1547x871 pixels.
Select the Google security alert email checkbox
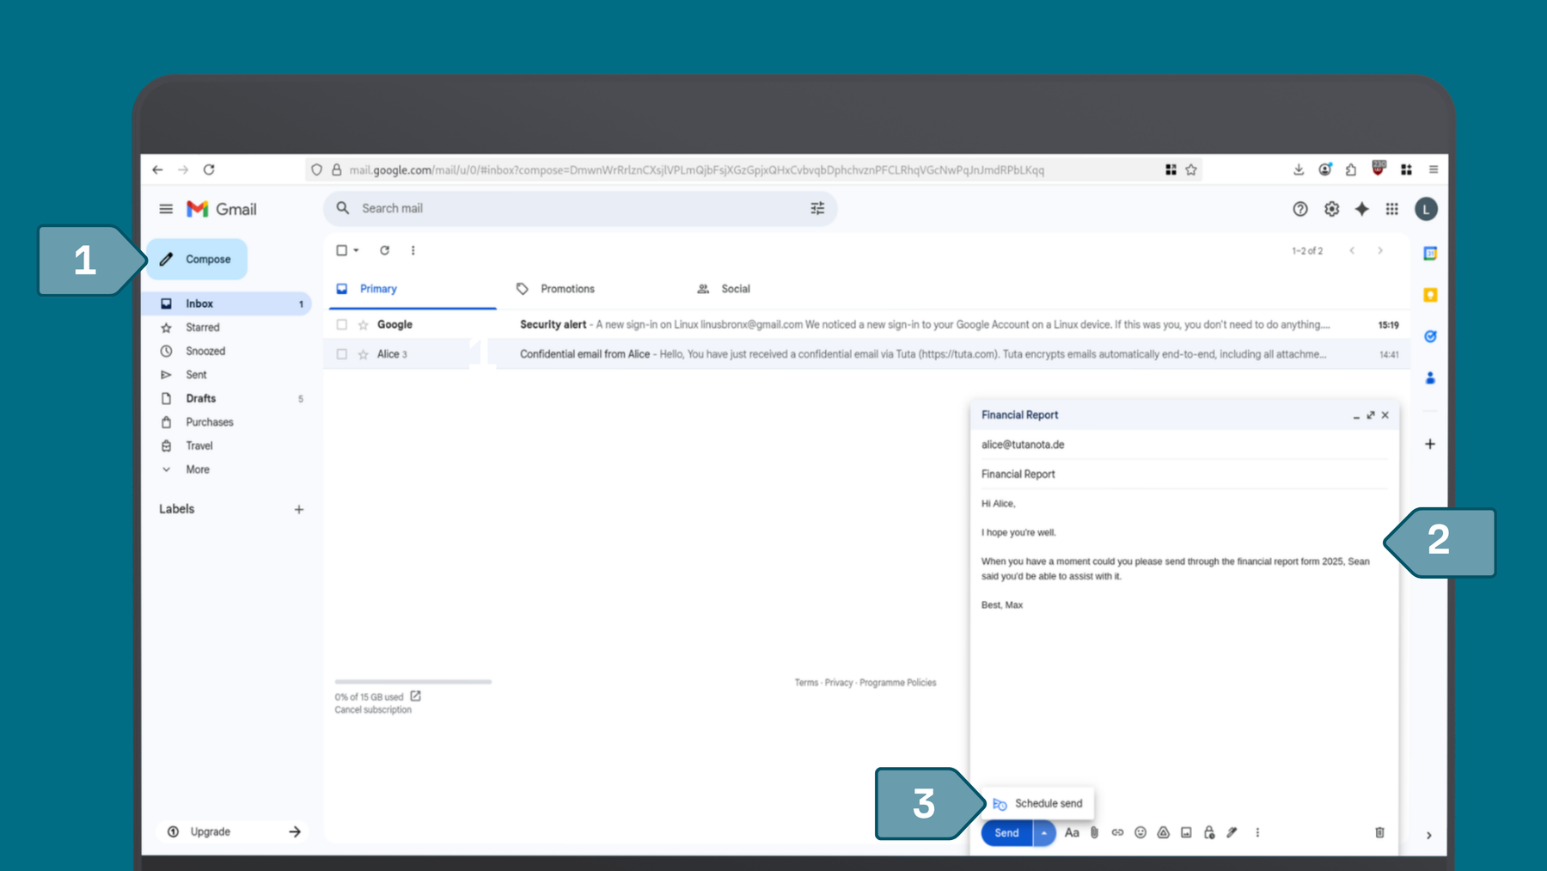(340, 324)
